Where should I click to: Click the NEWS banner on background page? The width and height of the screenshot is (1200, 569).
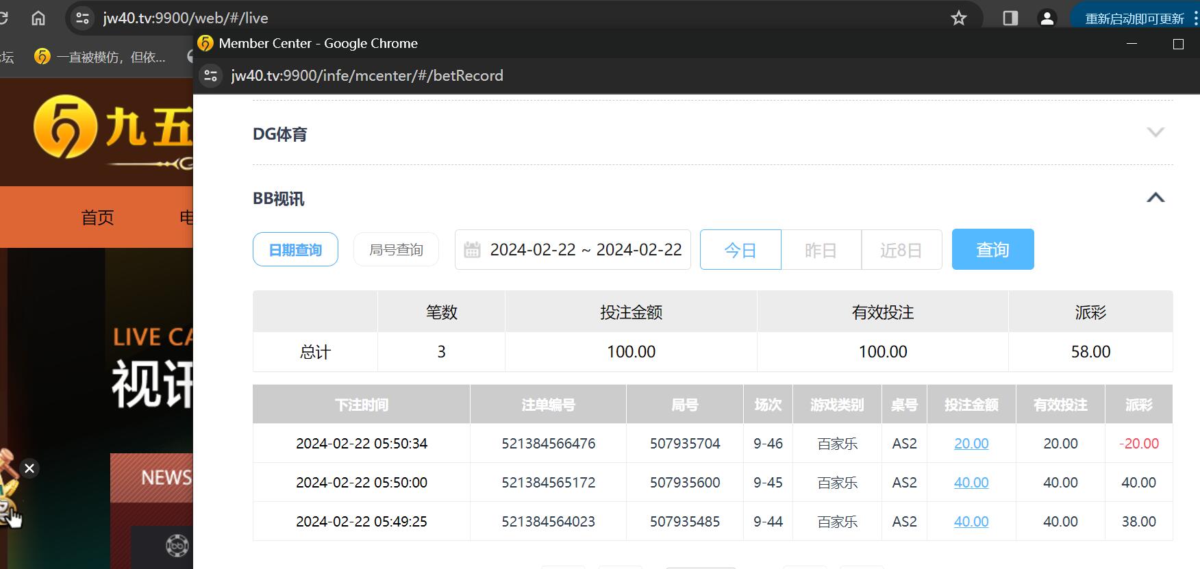click(152, 477)
